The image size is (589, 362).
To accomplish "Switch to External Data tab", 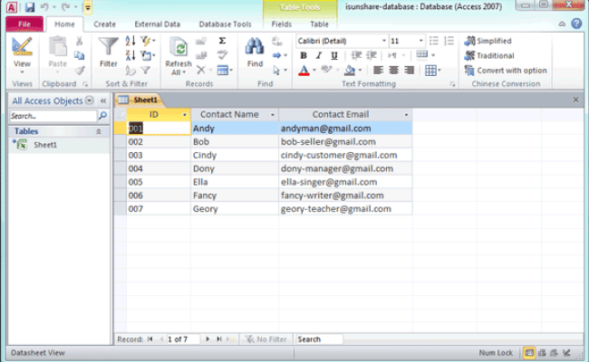I will [157, 24].
